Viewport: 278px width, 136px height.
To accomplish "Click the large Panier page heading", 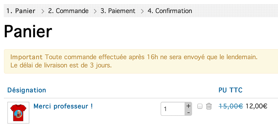I will click(28, 32).
